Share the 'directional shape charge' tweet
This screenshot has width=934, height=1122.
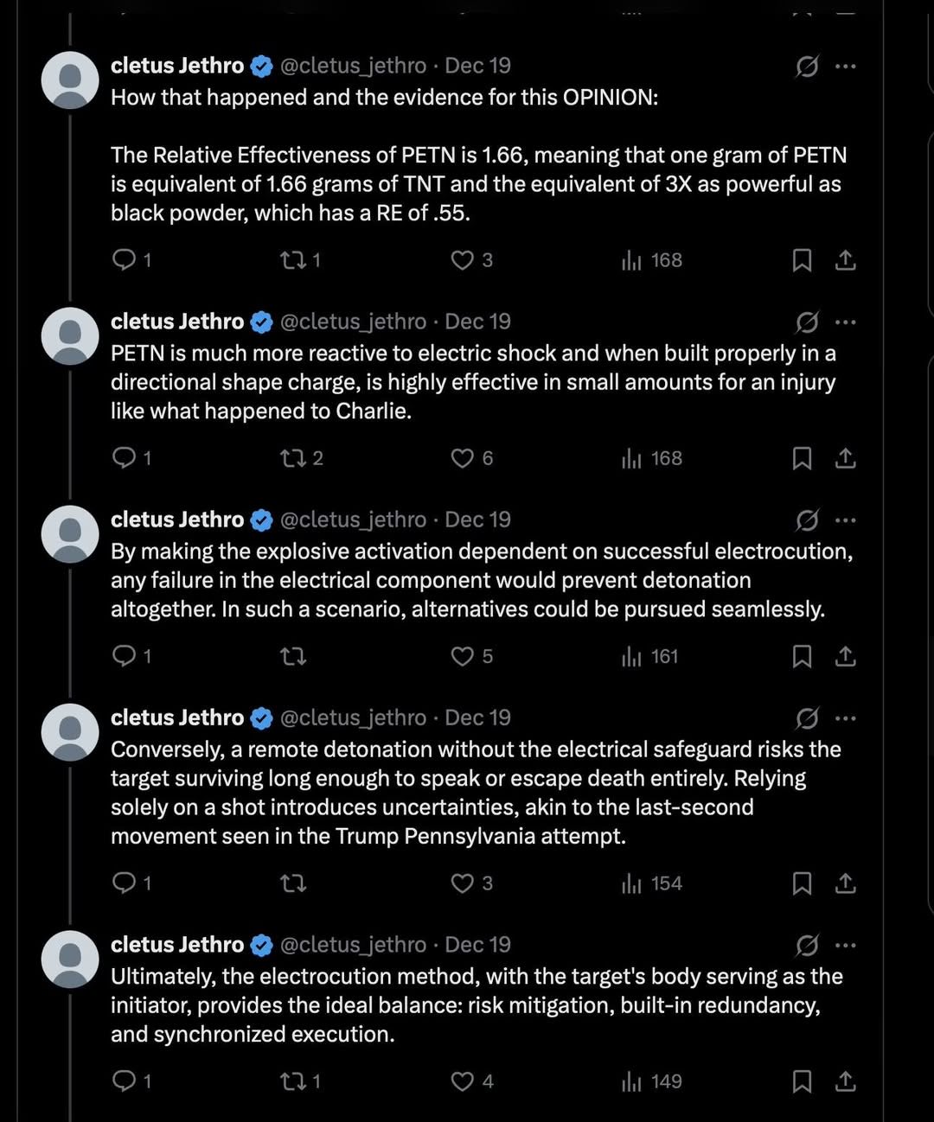point(846,457)
